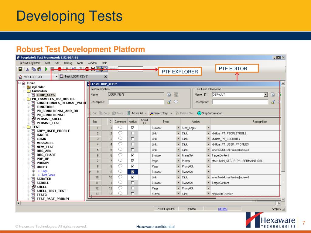Click the Active All button
The width and height of the screenshot is (311, 233).
click(135, 113)
